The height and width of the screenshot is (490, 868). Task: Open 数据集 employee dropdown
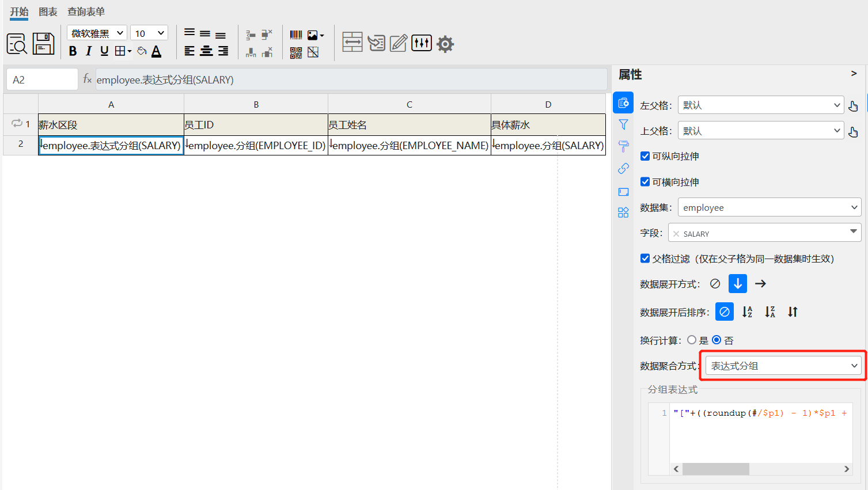(770, 207)
